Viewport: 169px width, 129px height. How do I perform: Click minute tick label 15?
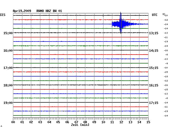[148, 122]
